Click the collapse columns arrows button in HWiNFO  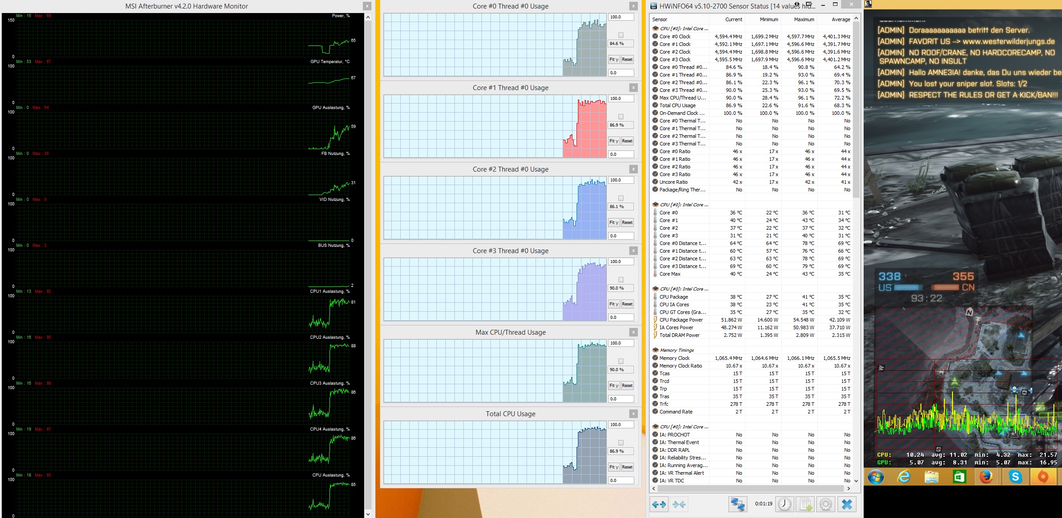point(679,504)
